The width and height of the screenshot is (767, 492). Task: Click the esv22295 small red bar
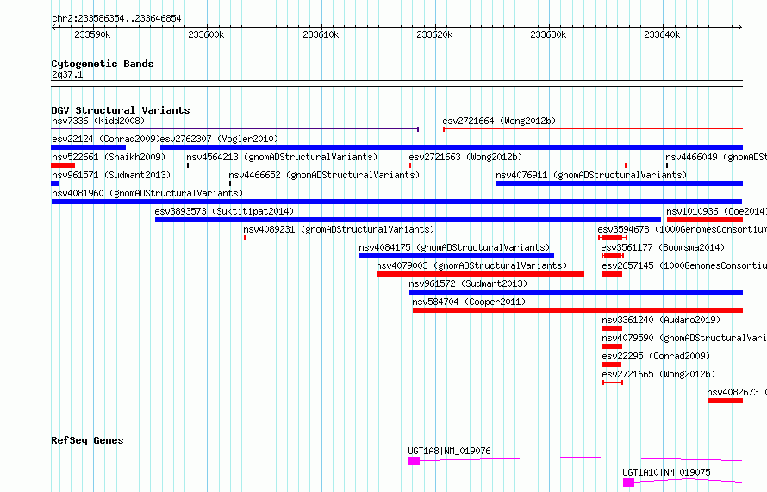tap(612, 364)
